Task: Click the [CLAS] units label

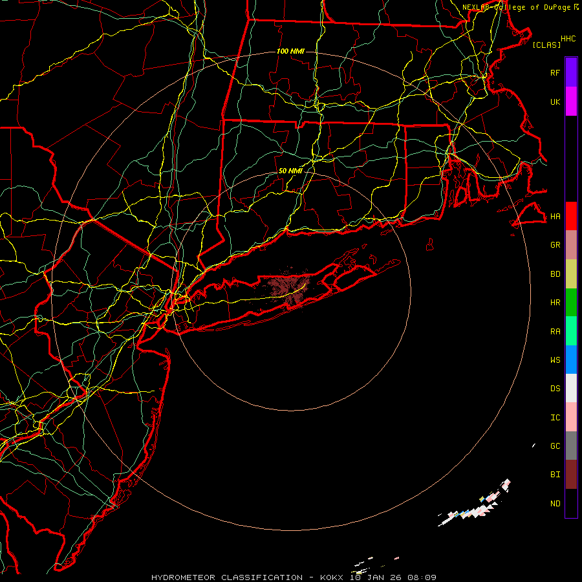Action: click(x=546, y=45)
